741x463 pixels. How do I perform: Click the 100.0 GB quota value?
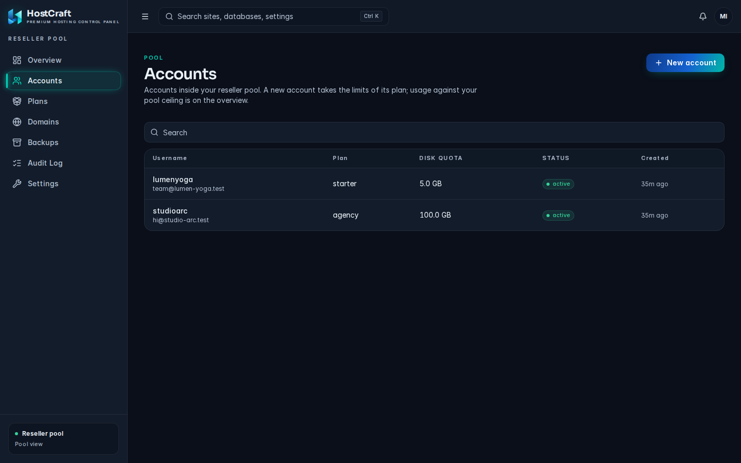tap(435, 215)
